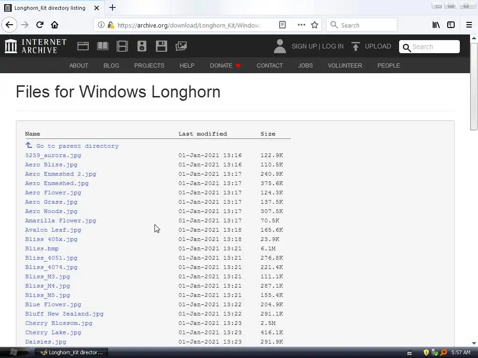Open page actions three-dots menu
The image size is (478, 358).
coord(301,25)
